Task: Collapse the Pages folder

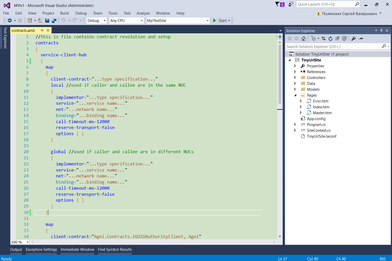Action: point(295,95)
